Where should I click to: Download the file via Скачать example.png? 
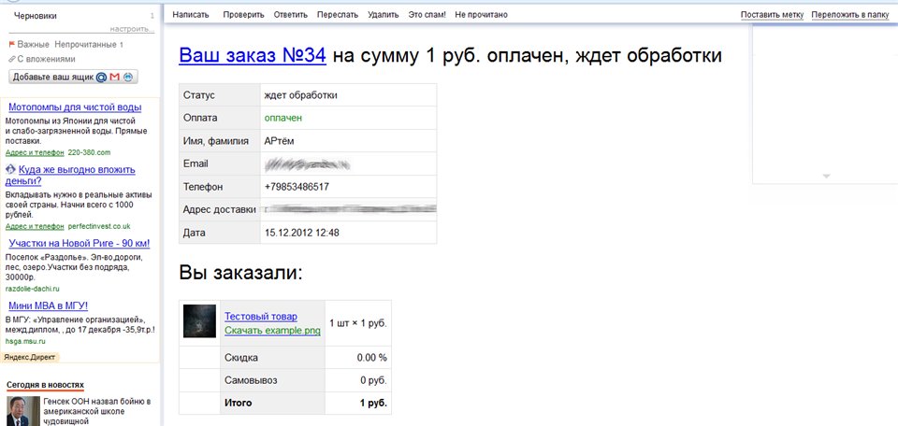click(x=272, y=330)
